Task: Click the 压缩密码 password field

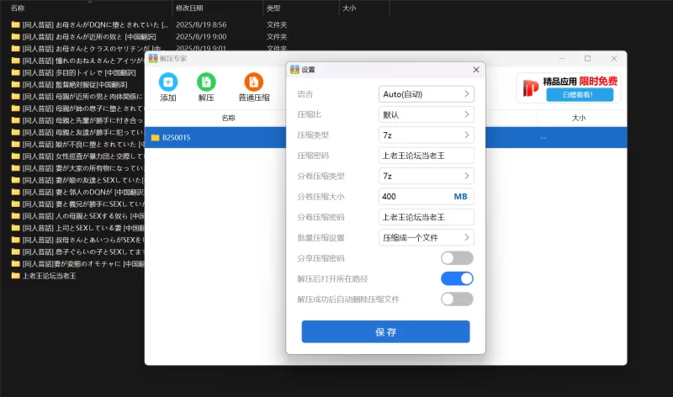Action: (x=427, y=156)
